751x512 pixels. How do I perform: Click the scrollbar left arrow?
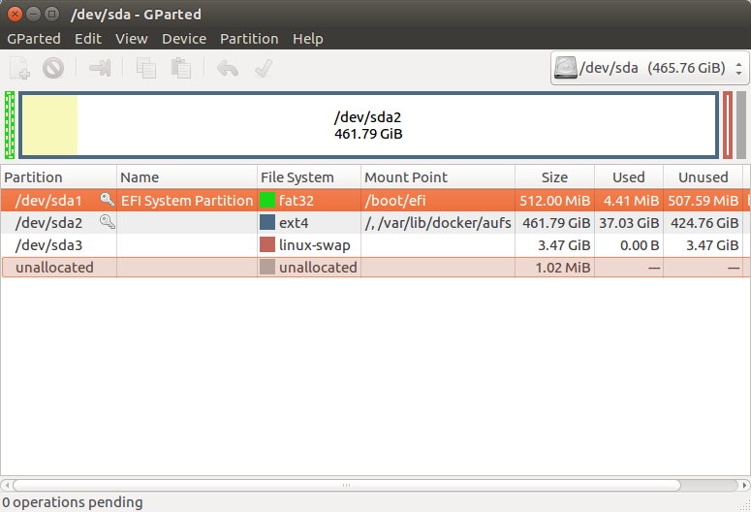pos(6,485)
